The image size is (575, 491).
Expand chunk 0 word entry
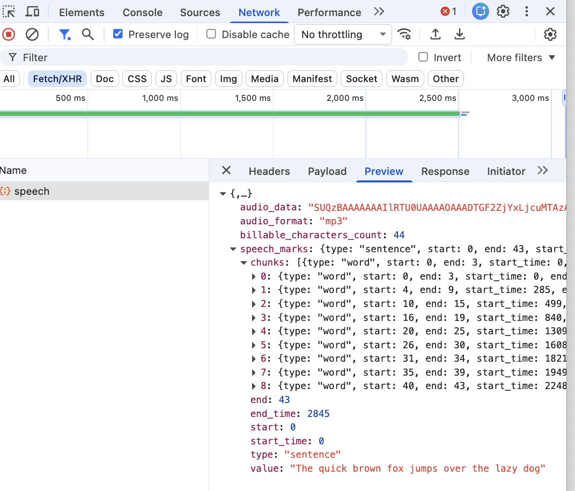[253, 276]
